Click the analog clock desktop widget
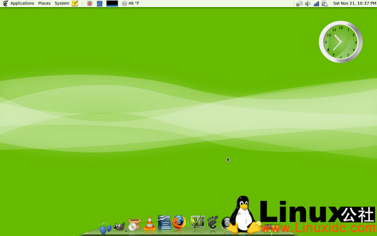377x236 pixels. (341, 42)
